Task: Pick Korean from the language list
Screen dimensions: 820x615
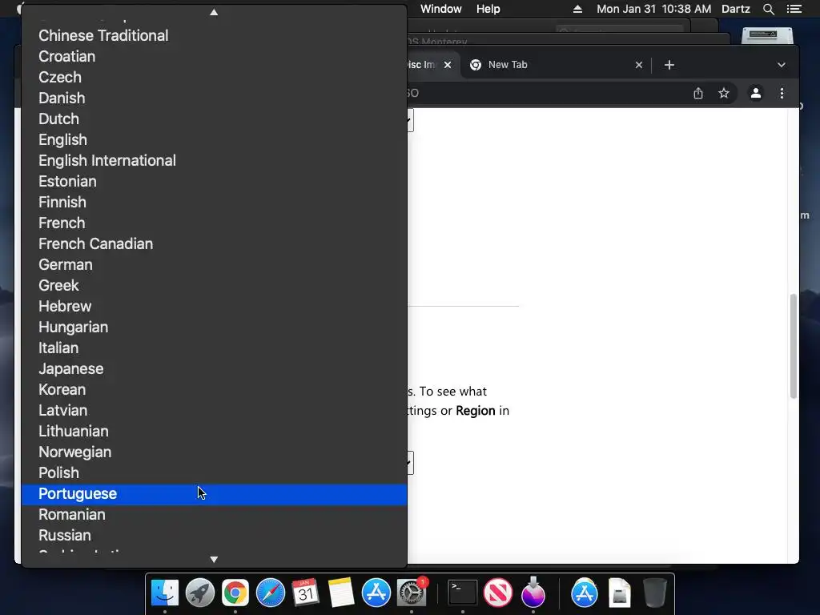Action: [214, 390]
